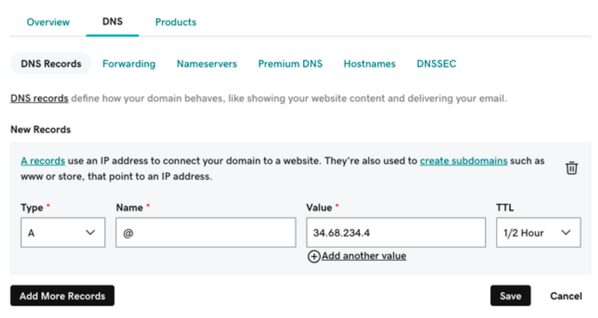Switch to the Hostnames section
The height and width of the screenshot is (318, 598).
point(369,64)
